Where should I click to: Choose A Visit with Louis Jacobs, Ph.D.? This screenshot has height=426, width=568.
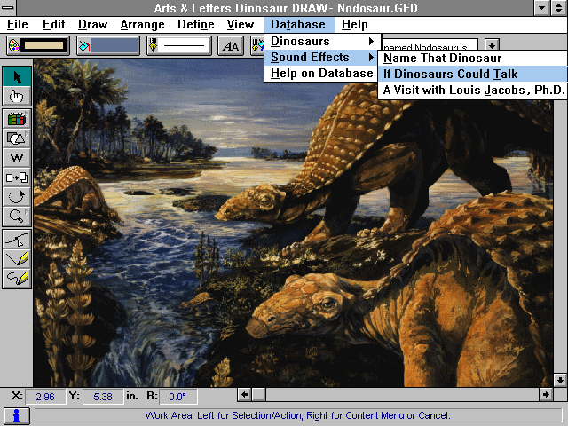coord(472,90)
